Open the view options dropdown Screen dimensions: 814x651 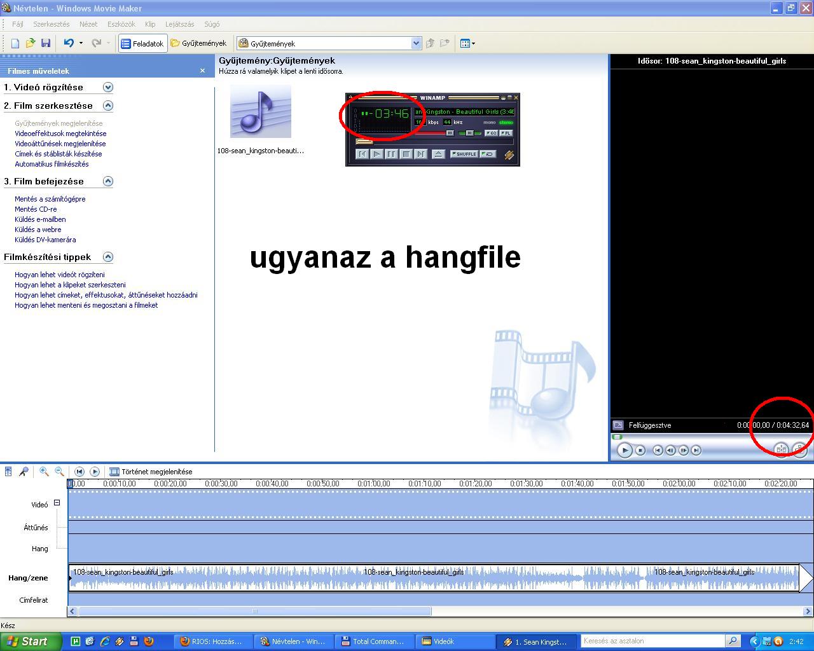(x=467, y=43)
